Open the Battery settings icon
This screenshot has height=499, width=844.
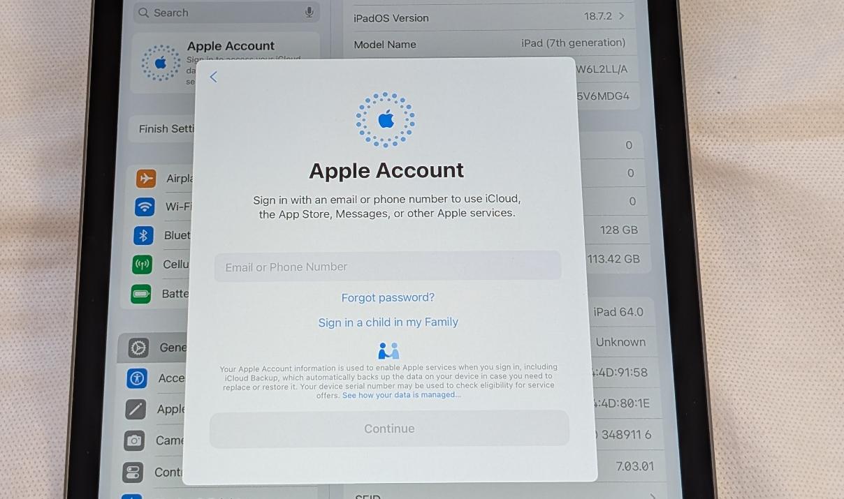(x=140, y=294)
